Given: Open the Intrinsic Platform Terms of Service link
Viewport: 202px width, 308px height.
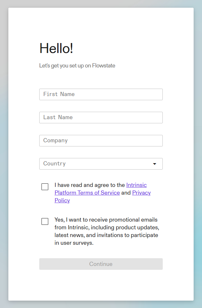Looking at the screenshot, I should pyautogui.click(x=87, y=193).
